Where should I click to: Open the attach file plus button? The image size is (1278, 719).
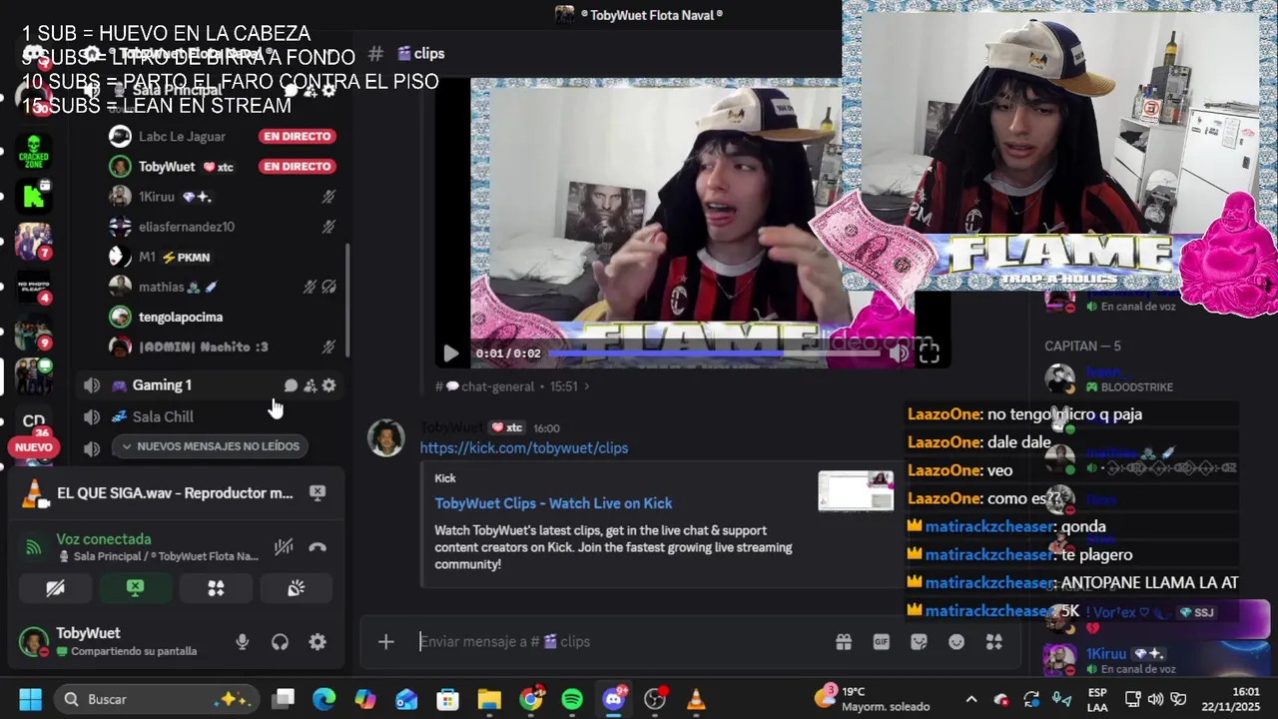pos(386,642)
